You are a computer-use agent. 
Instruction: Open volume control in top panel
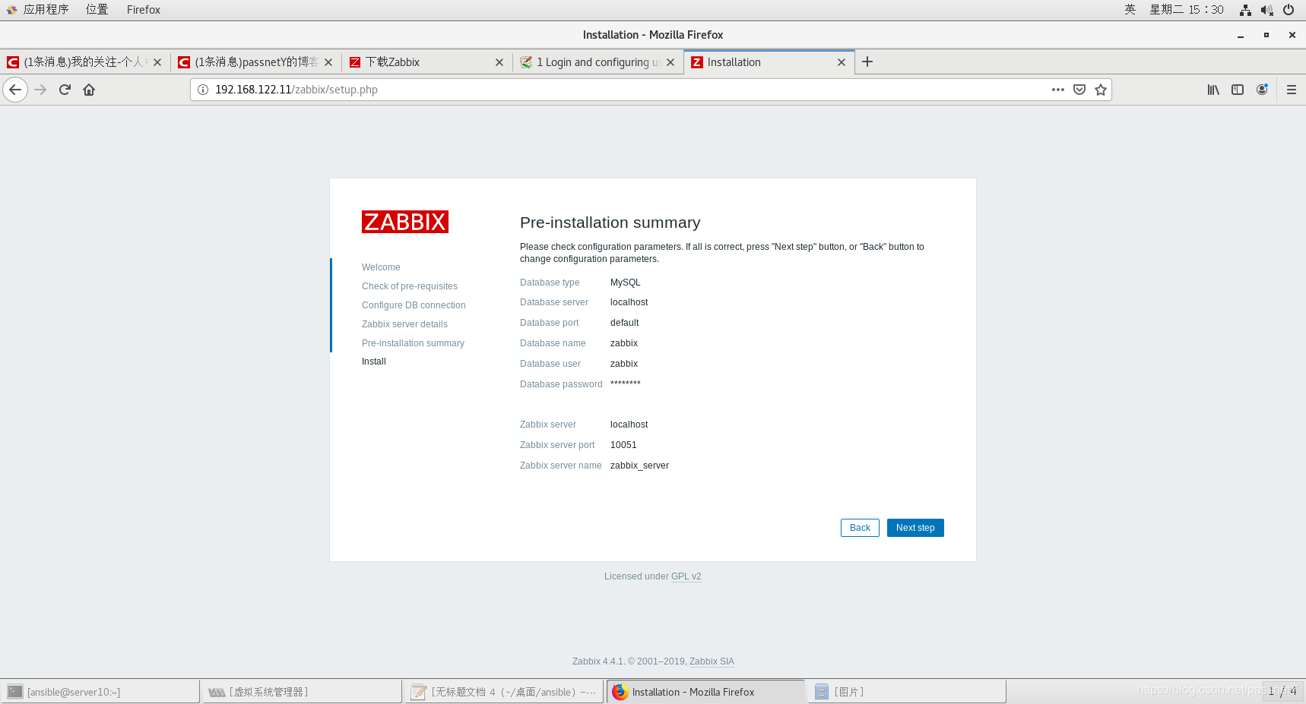click(1266, 10)
